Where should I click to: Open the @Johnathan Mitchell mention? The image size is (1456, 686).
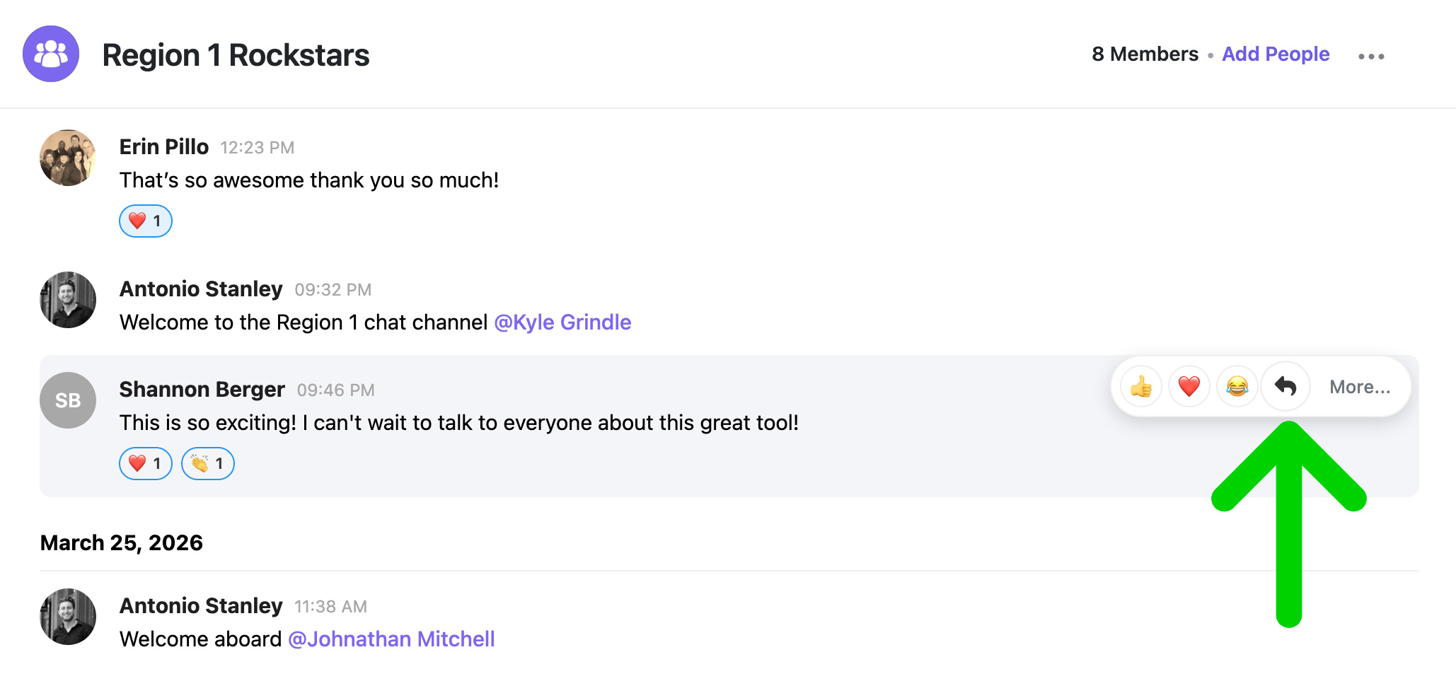point(391,639)
